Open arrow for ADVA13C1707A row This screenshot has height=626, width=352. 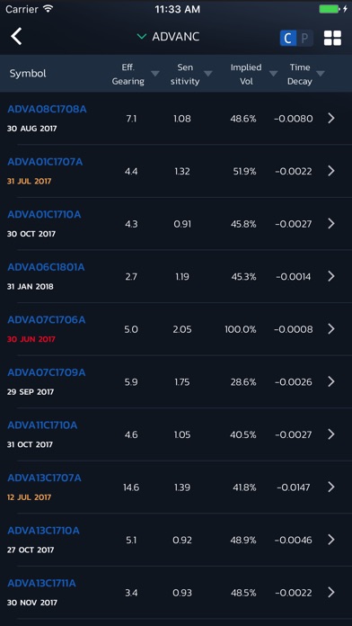(x=330, y=487)
